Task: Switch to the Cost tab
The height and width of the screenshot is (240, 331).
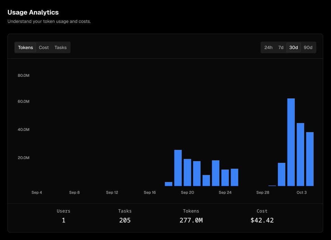Action: pos(44,48)
